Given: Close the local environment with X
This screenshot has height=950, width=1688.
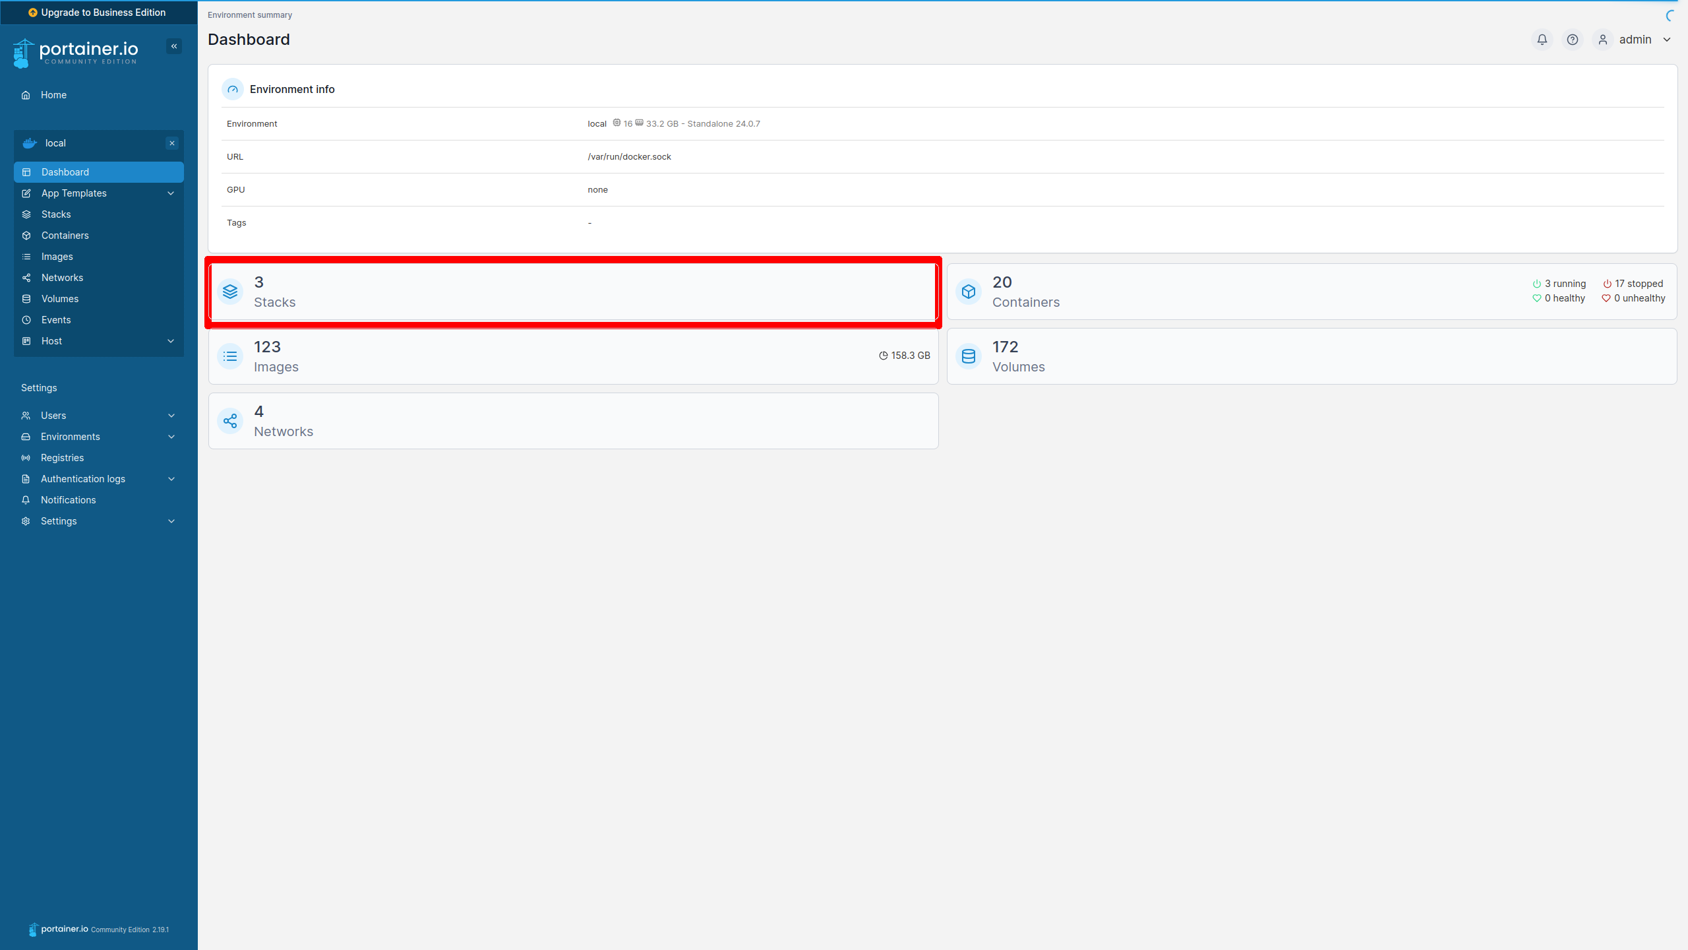Looking at the screenshot, I should pyautogui.click(x=172, y=143).
